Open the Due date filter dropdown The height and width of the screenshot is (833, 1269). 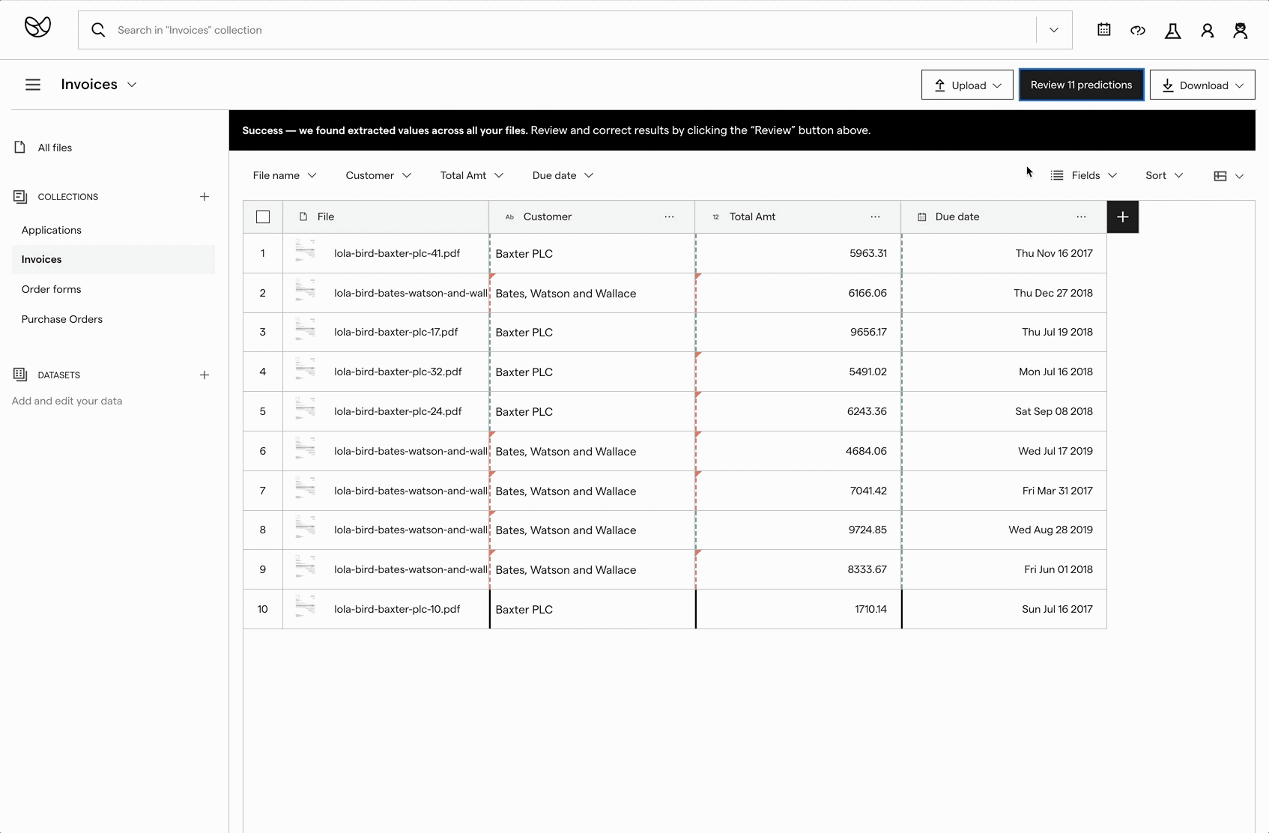pyautogui.click(x=563, y=175)
